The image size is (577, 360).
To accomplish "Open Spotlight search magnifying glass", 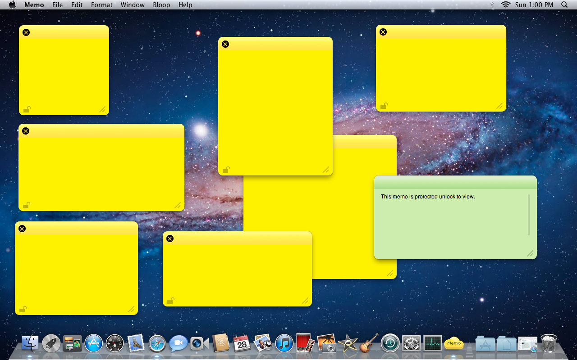I will point(564,5).
